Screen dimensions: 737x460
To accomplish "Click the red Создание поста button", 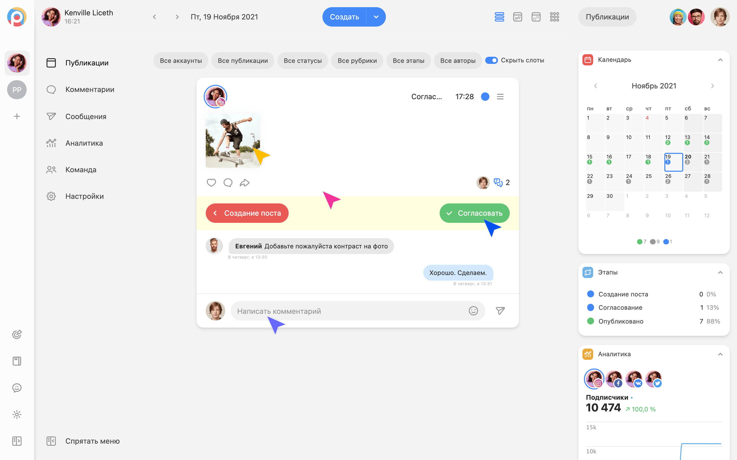I will click(247, 213).
